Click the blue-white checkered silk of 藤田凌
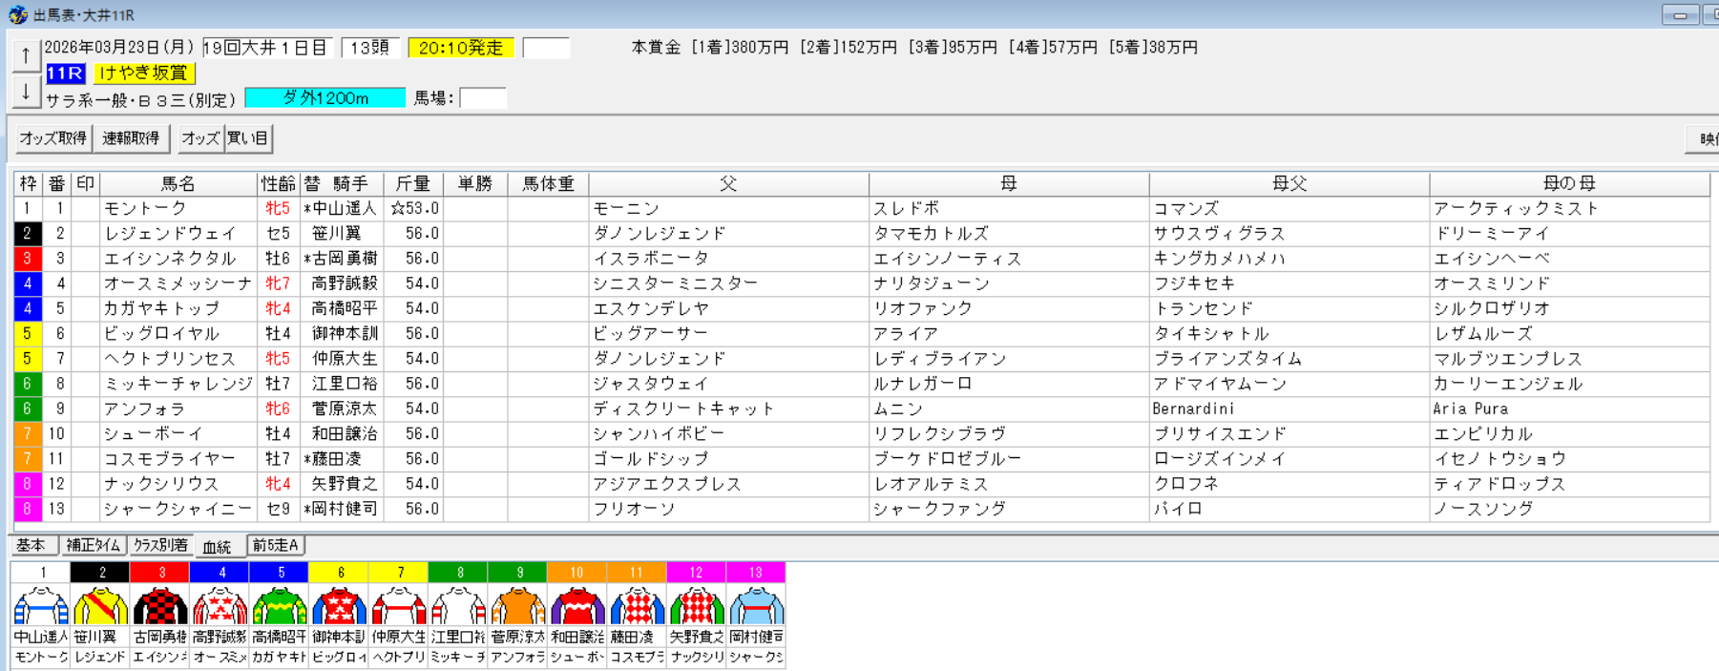The width and height of the screenshot is (1719, 671). 637,606
